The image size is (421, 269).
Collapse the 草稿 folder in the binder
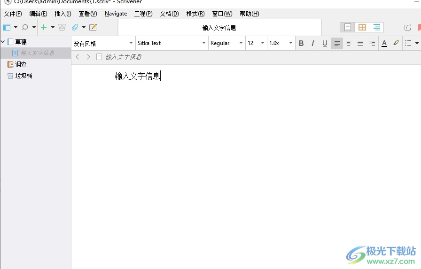(3, 42)
